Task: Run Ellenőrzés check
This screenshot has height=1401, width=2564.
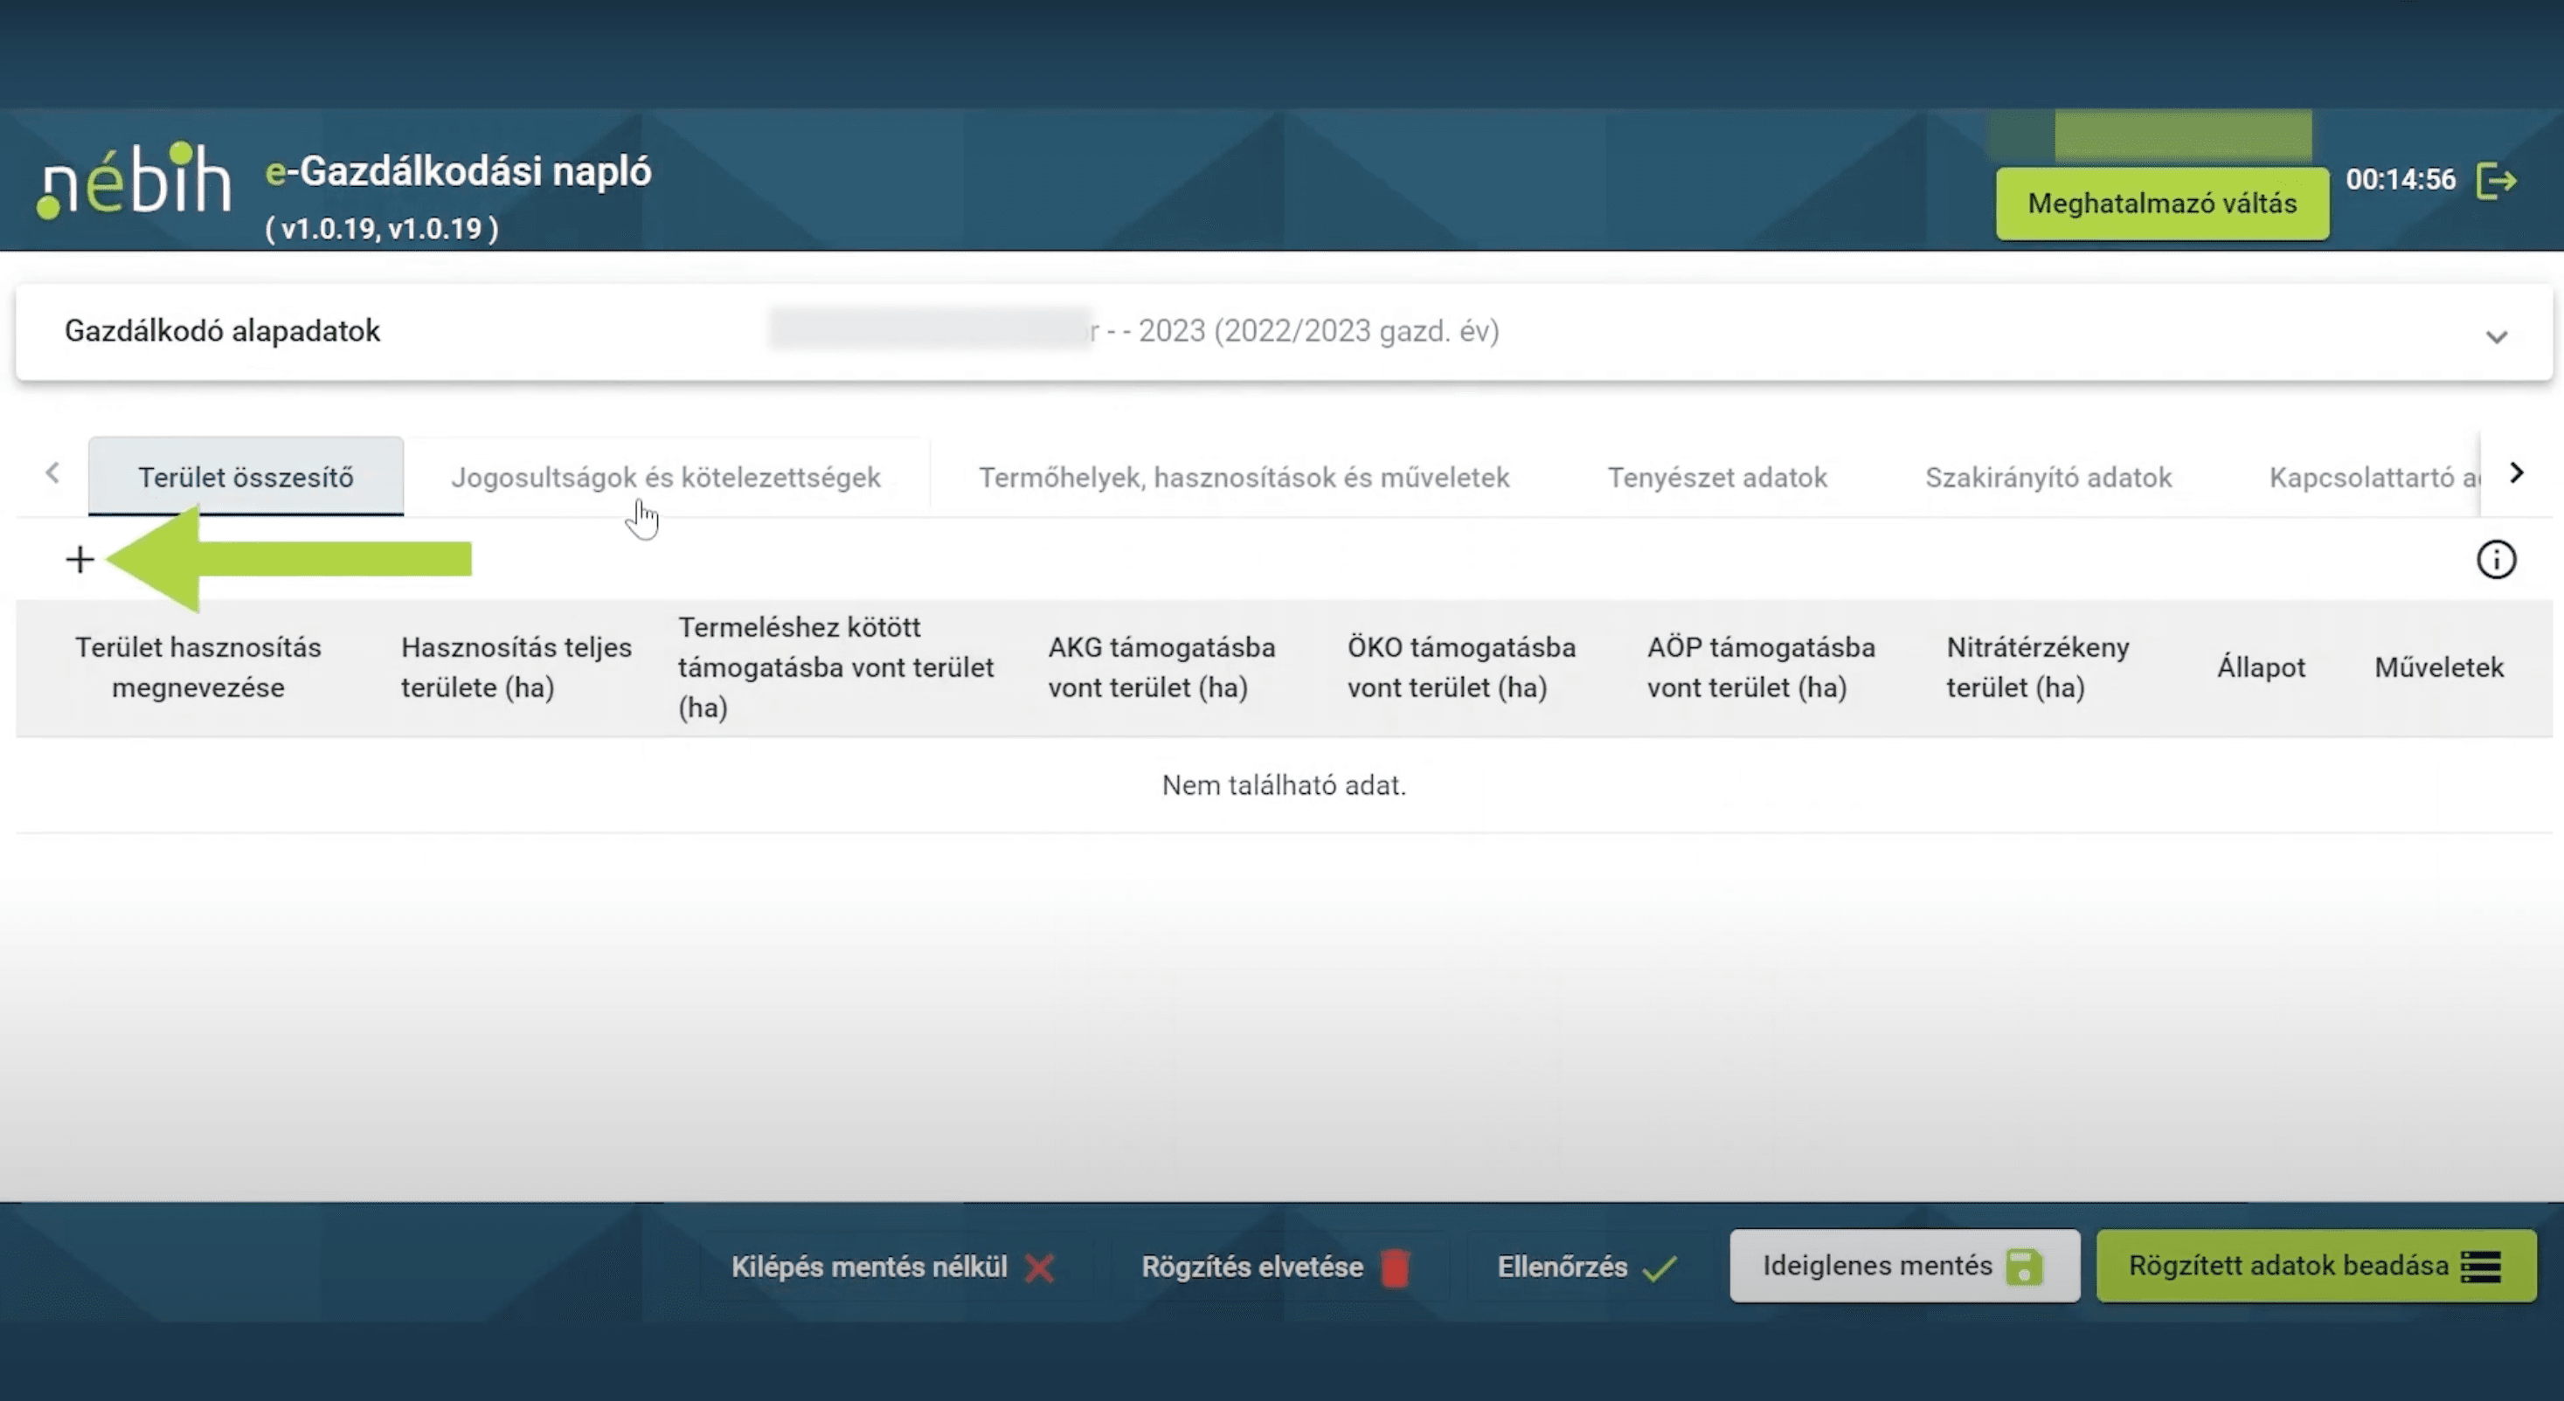Action: point(1585,1266)
